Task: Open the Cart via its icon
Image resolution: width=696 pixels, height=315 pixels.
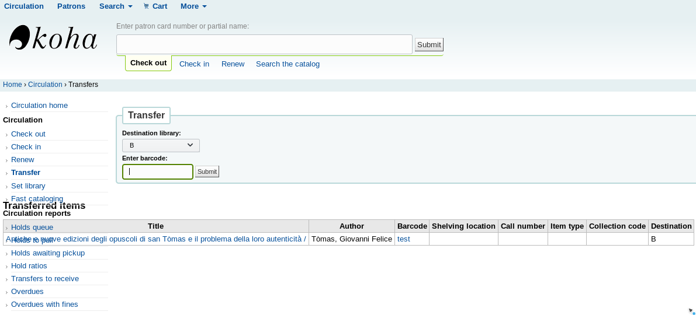Action: (x=146, y=6)
